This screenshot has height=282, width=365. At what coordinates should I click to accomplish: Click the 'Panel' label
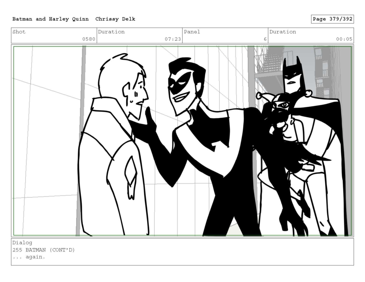click(x=192, y=32)
